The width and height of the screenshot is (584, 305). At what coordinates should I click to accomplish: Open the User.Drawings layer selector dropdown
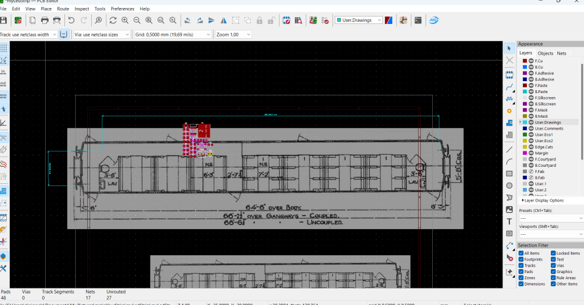click(x=358, y=21)
